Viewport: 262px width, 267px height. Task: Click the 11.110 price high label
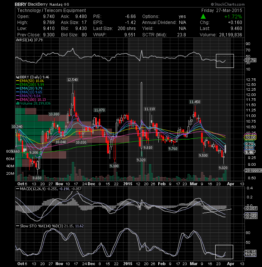149,109
